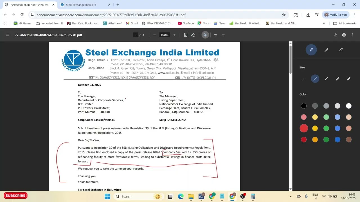The height and width of the screenshot is (202, 360).
Task: Select the eraser tool in annotation panel
Action: (341, 50)
